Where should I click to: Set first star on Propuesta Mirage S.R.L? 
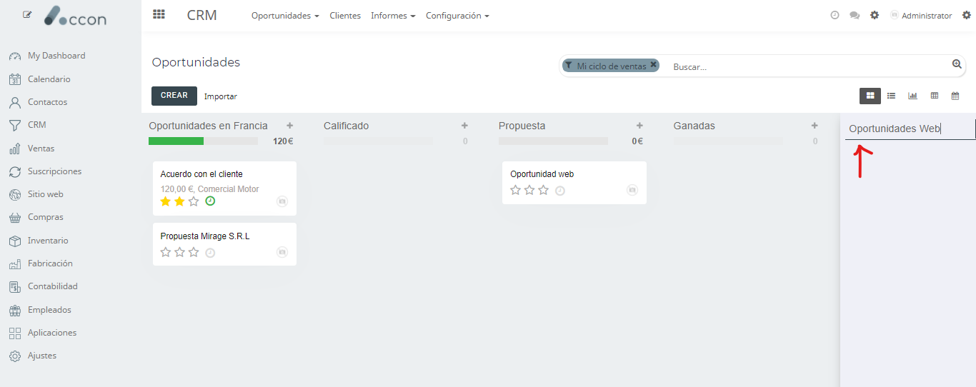point(166,252)
